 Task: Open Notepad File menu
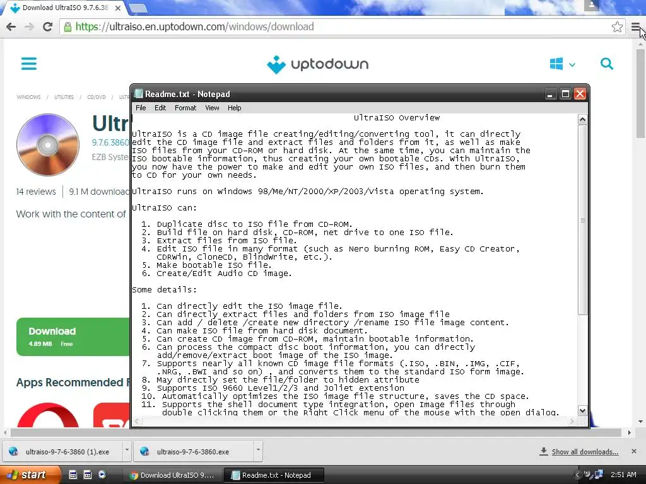pyautogui.click(x=141, y=108)
